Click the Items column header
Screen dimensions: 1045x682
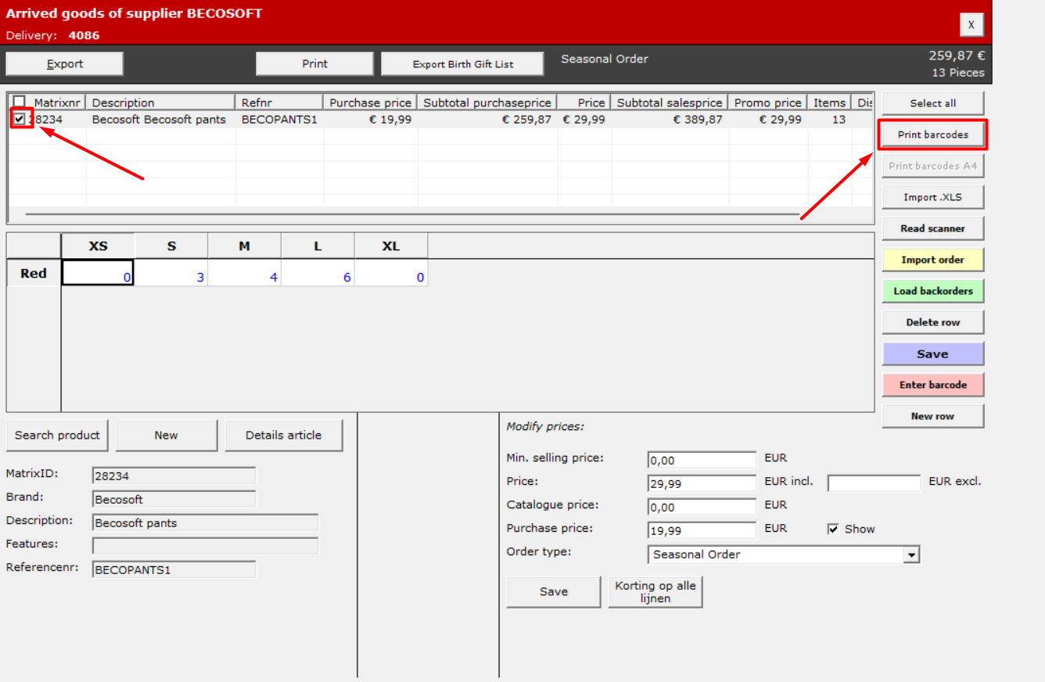tap(829, 102)
